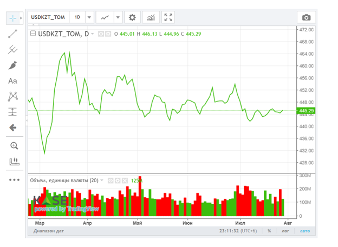
Task: Hide the volume indicator via its eye icon
Action: pos(110,181)
